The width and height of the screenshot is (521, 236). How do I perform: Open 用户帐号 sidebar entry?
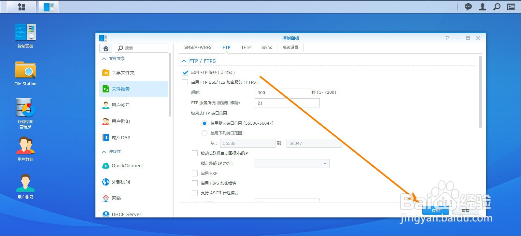pos(134,105)
